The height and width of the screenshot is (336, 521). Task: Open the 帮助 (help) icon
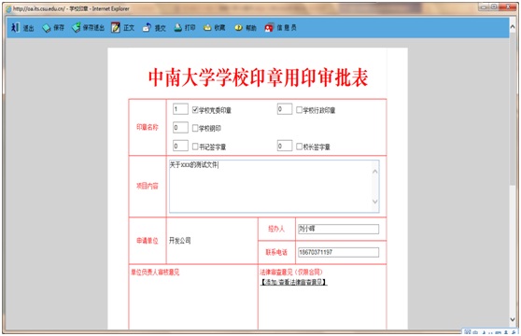tap(238, 28)
